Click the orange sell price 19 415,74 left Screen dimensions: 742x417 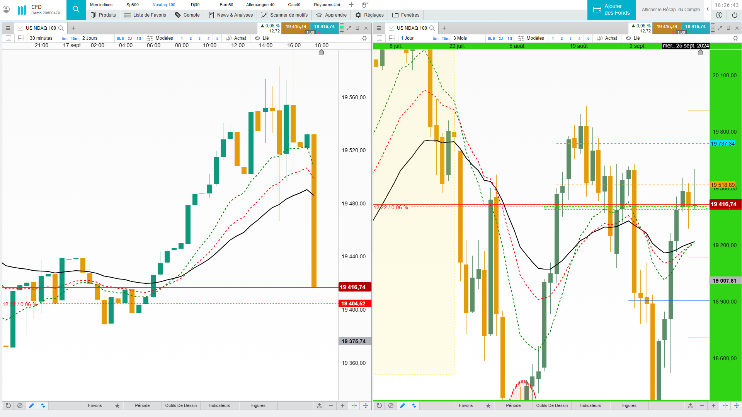(296, 27)
